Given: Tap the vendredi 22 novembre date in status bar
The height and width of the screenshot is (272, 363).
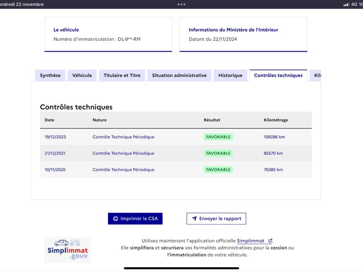Looking at the screenshot, I should pos(22,5).
